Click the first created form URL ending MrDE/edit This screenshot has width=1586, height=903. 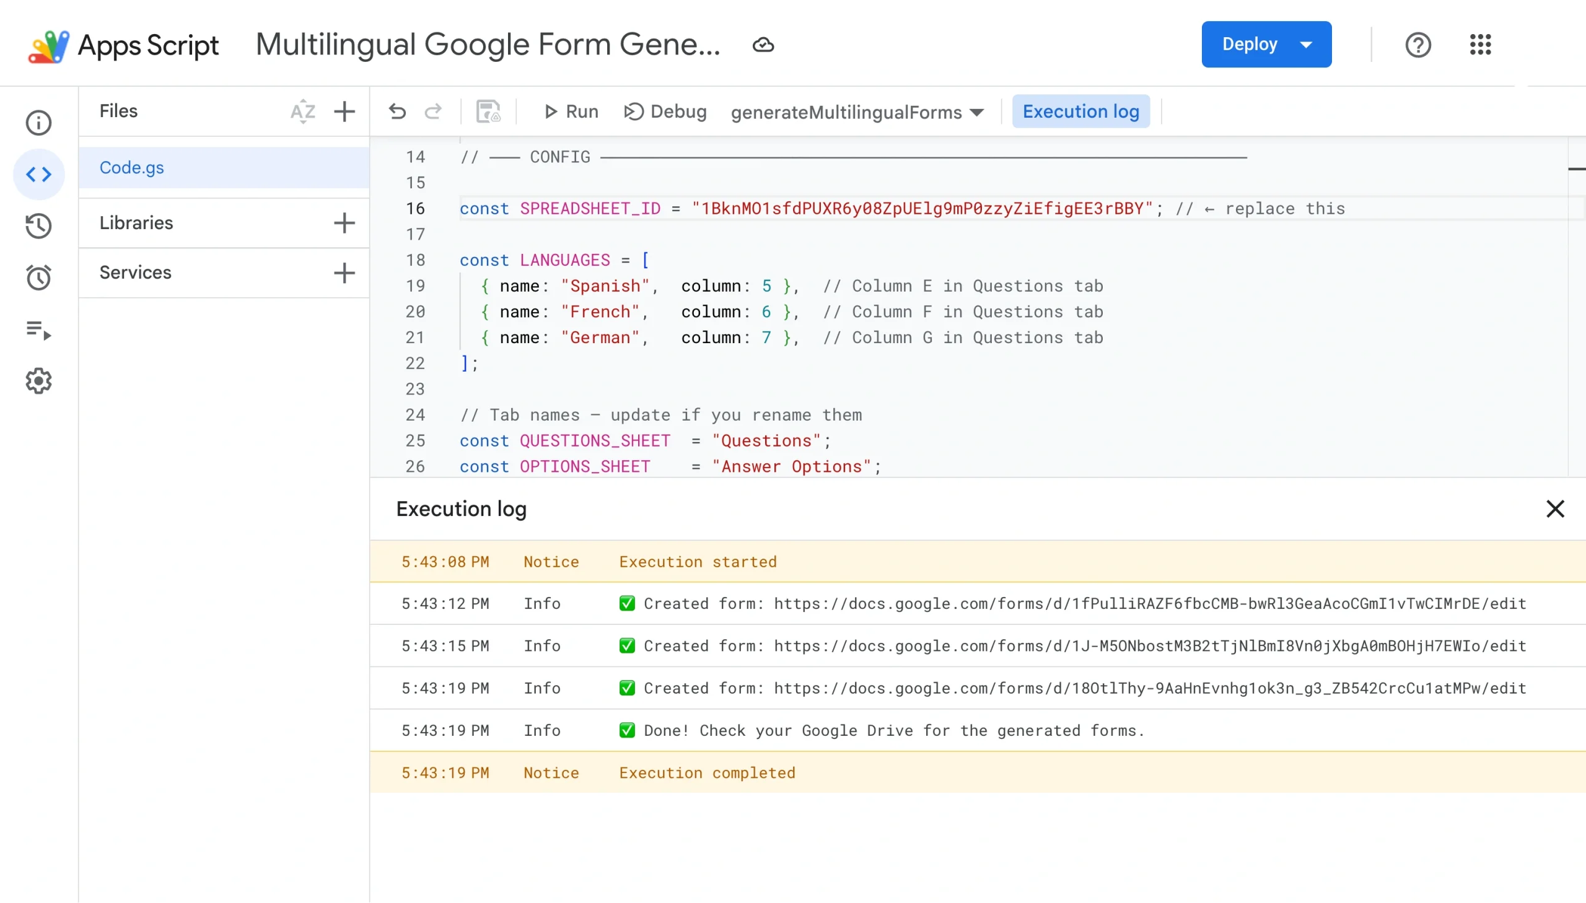point(1150,603)
